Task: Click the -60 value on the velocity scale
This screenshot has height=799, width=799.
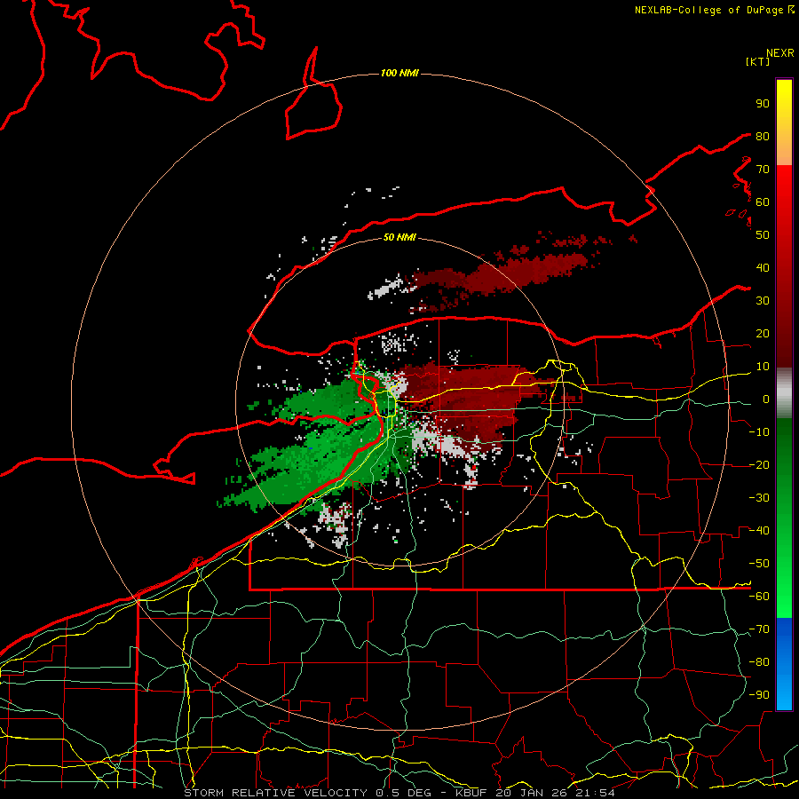Action: click(759, 597)
